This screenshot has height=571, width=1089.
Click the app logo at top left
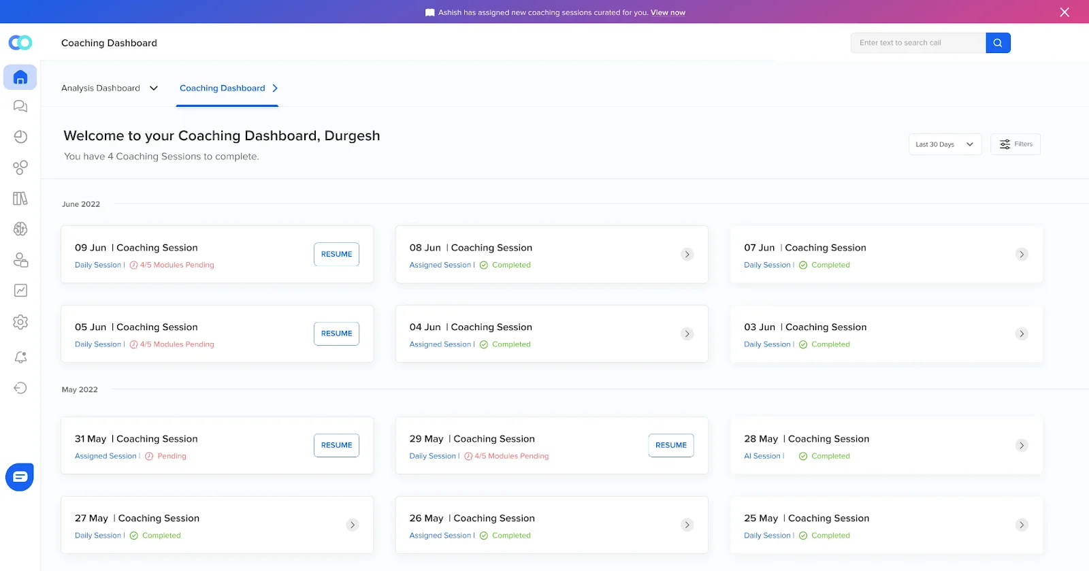coord(20,43)
